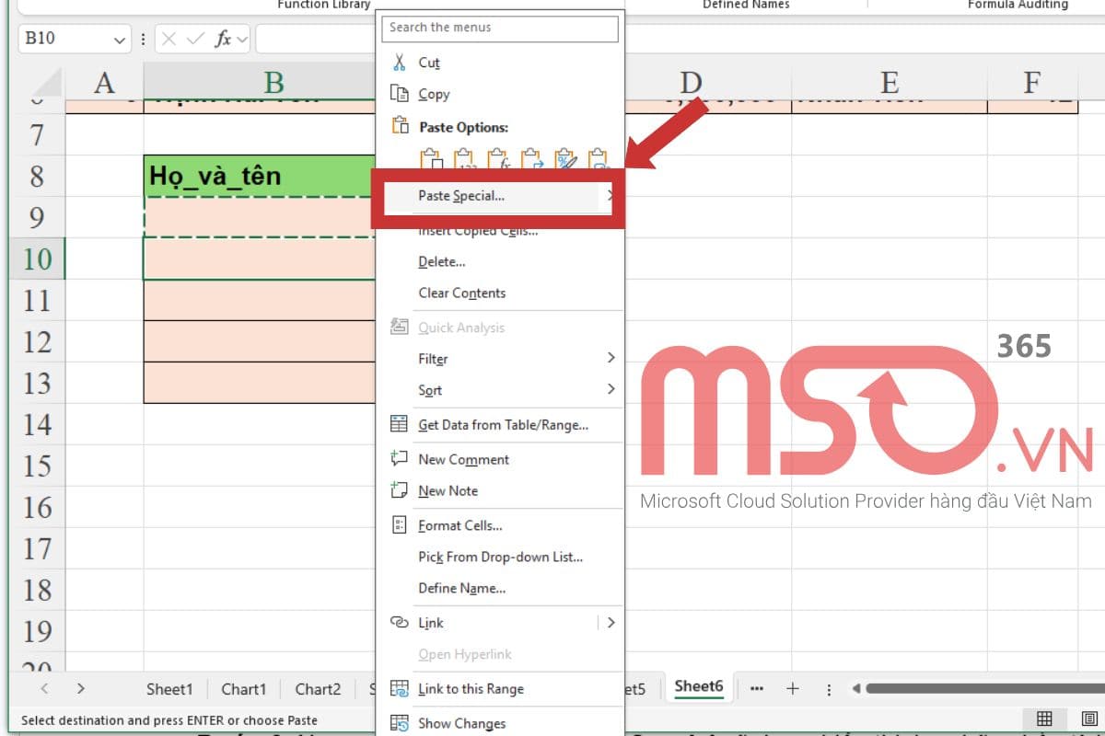Image resolution: width=1105 pixels, height=736 pixels.
Task: Expand the Sort submenu arrow
Action: [x=611, y=388]
